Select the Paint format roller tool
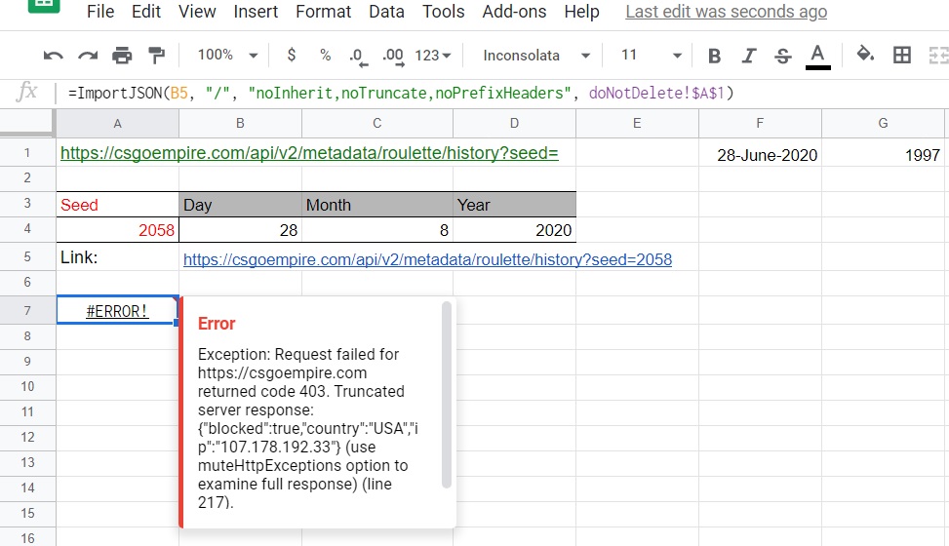 tap(156, 56)
